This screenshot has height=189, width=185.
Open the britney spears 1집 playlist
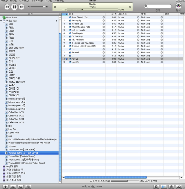coord(17,99)
